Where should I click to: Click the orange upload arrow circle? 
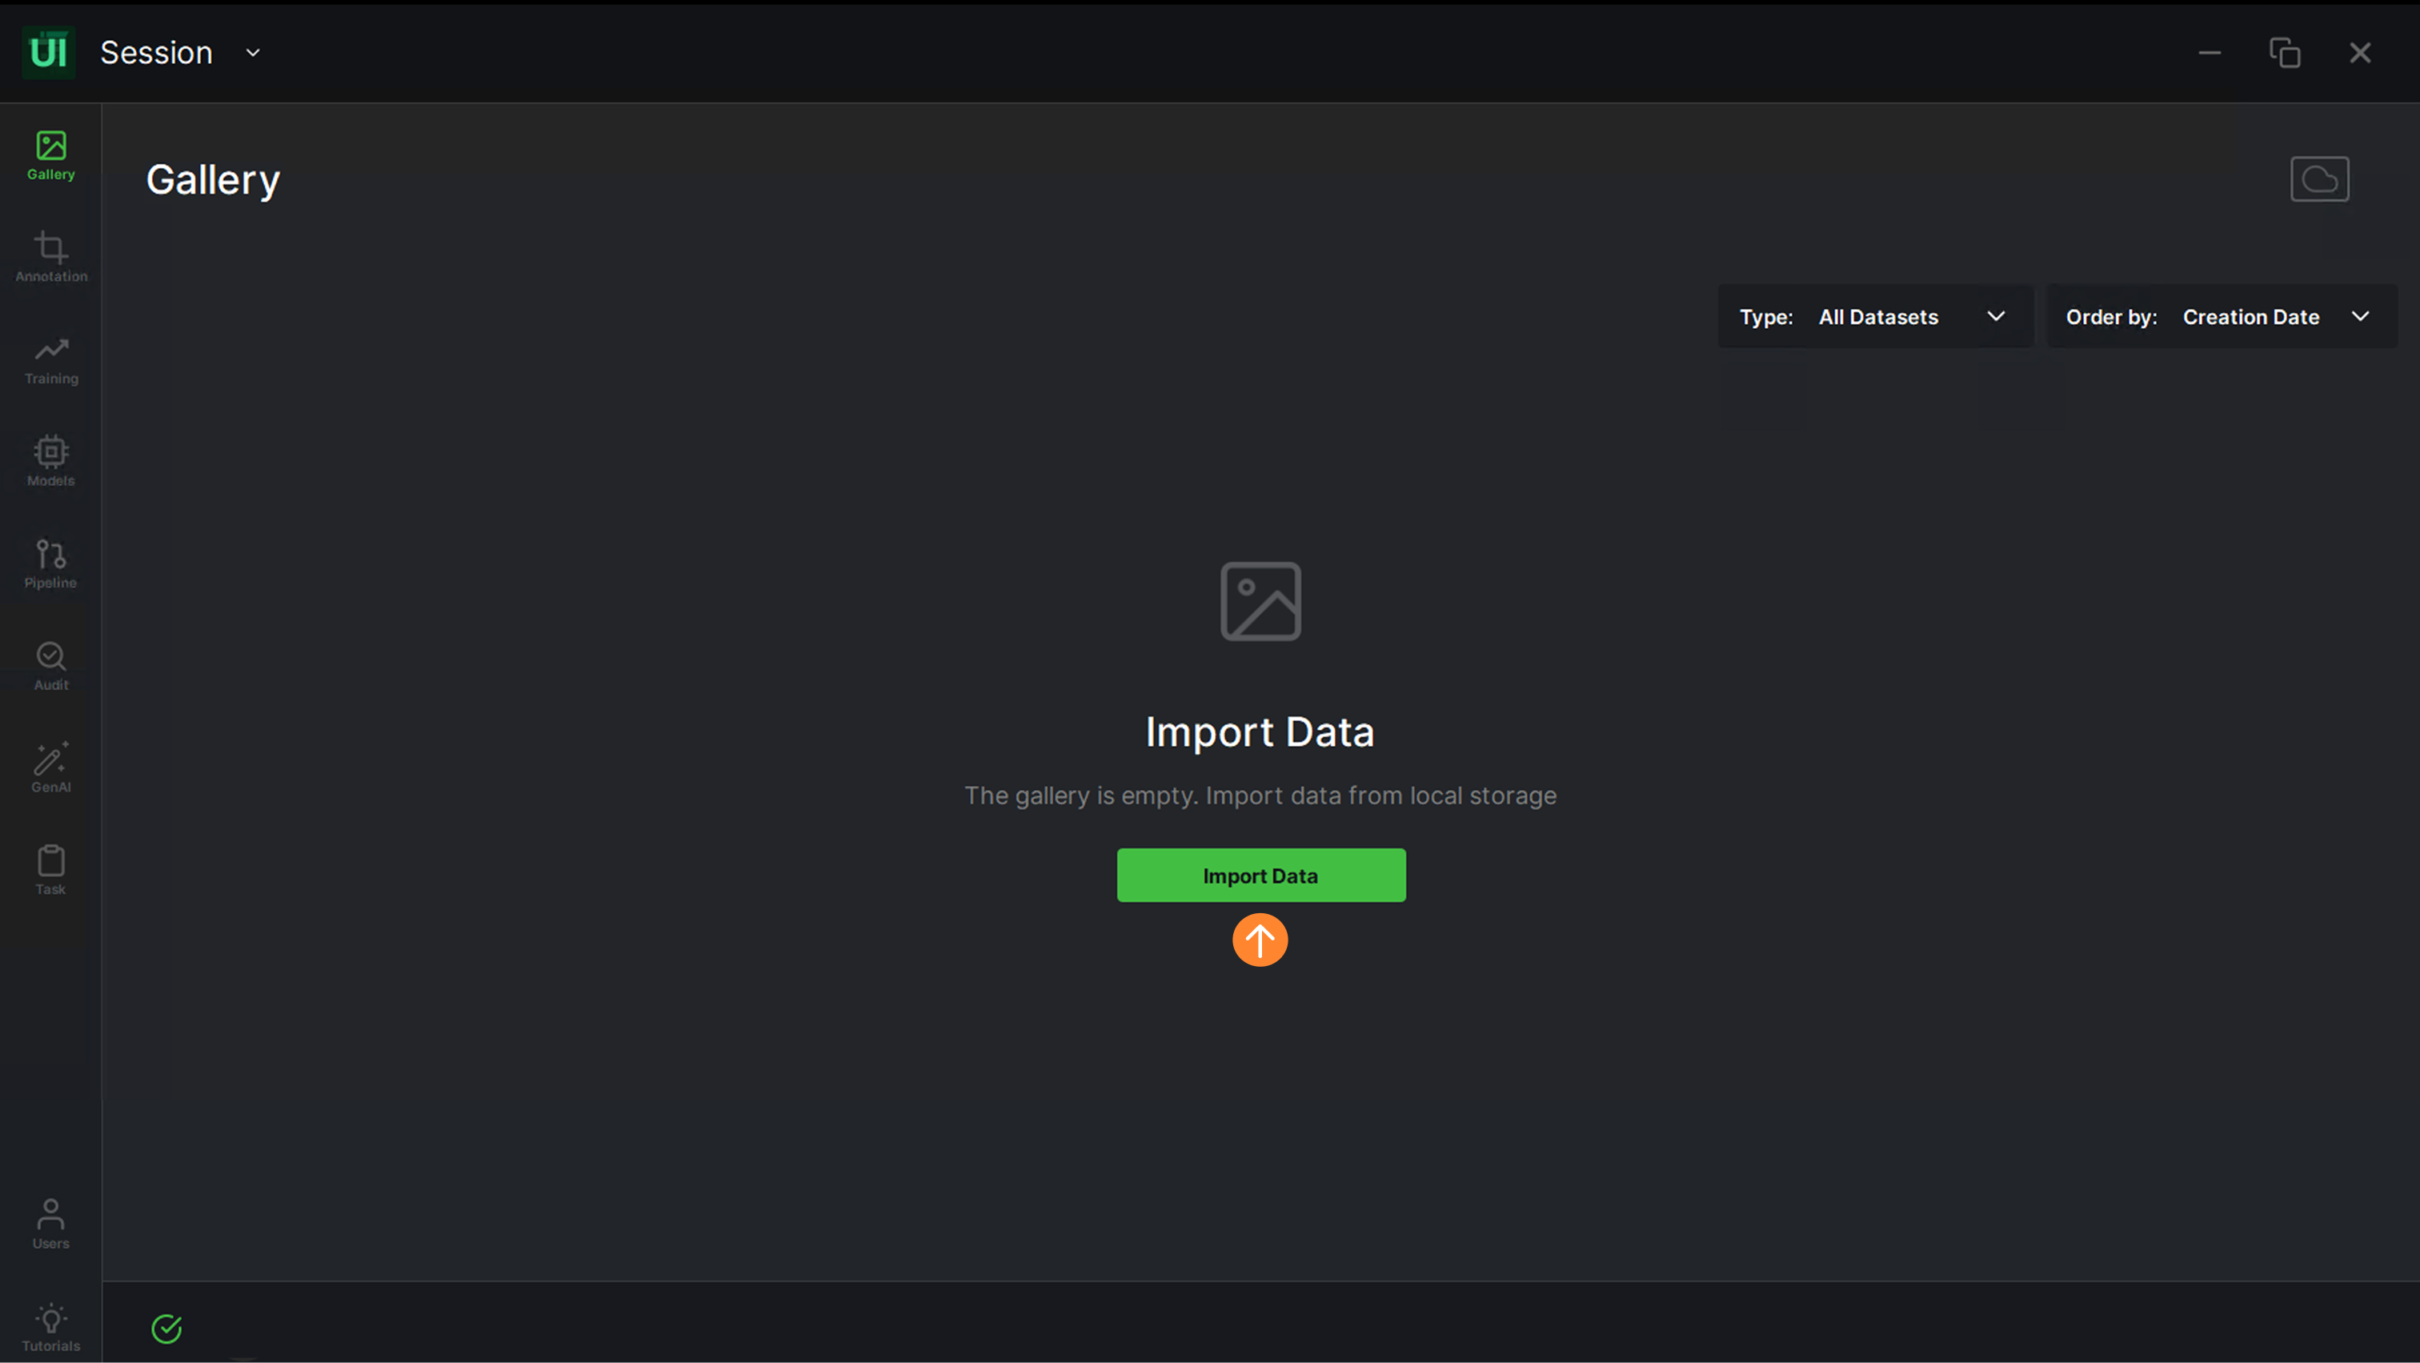(1259, 940)
